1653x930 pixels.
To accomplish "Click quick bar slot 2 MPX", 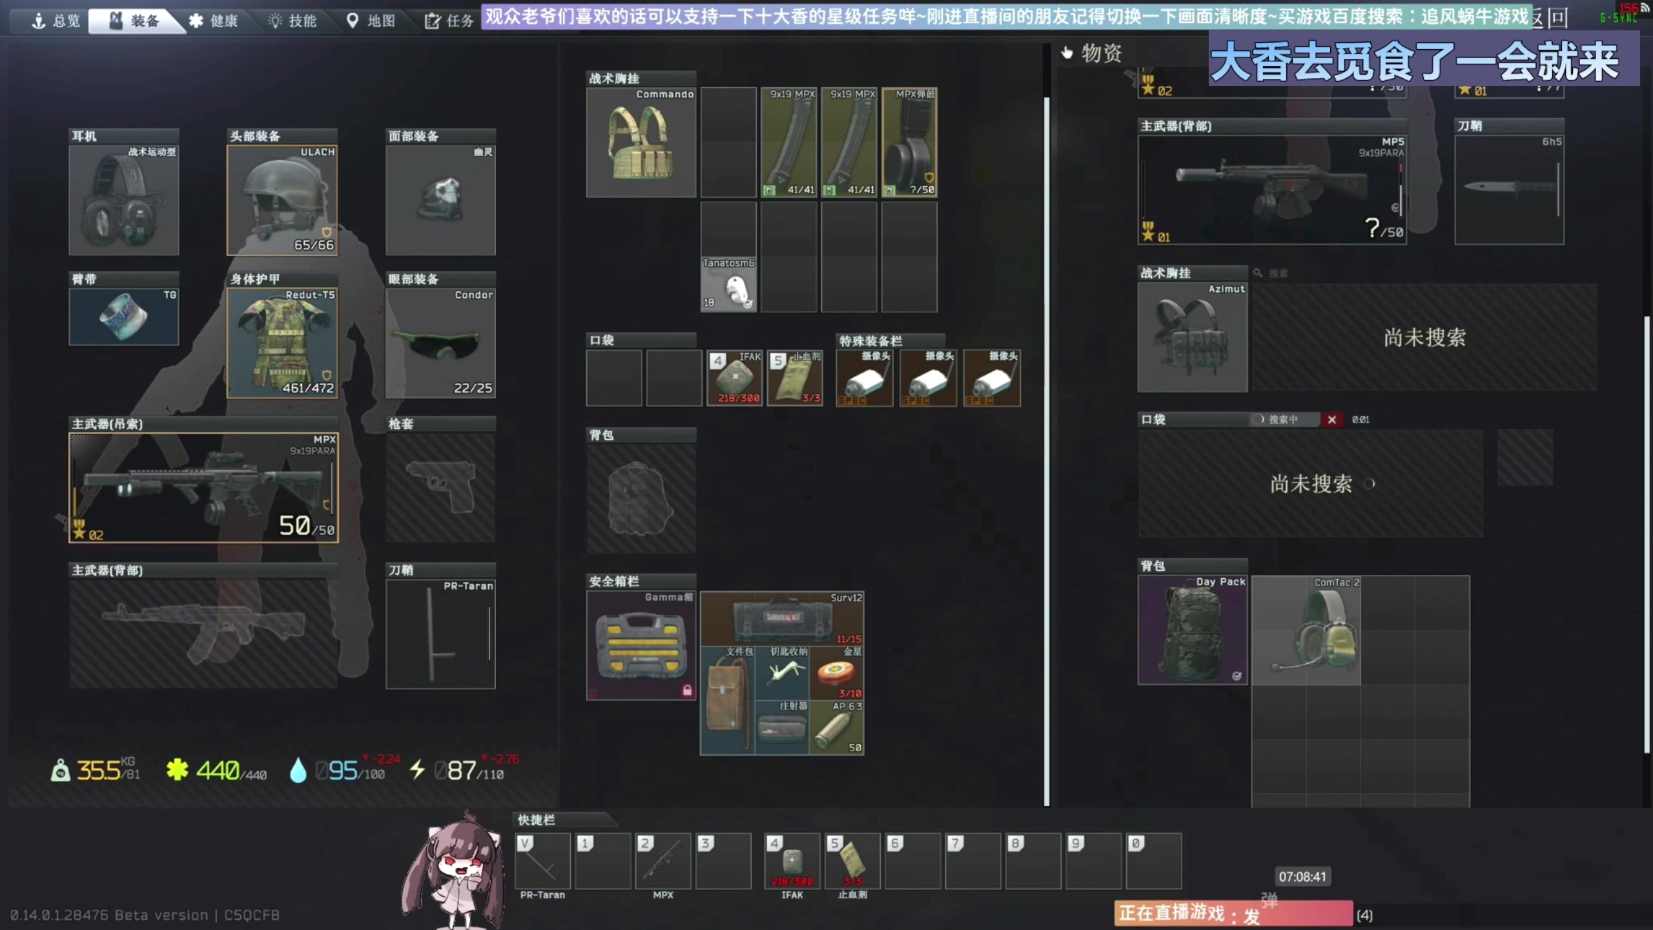I will click(x=663, y=862).
